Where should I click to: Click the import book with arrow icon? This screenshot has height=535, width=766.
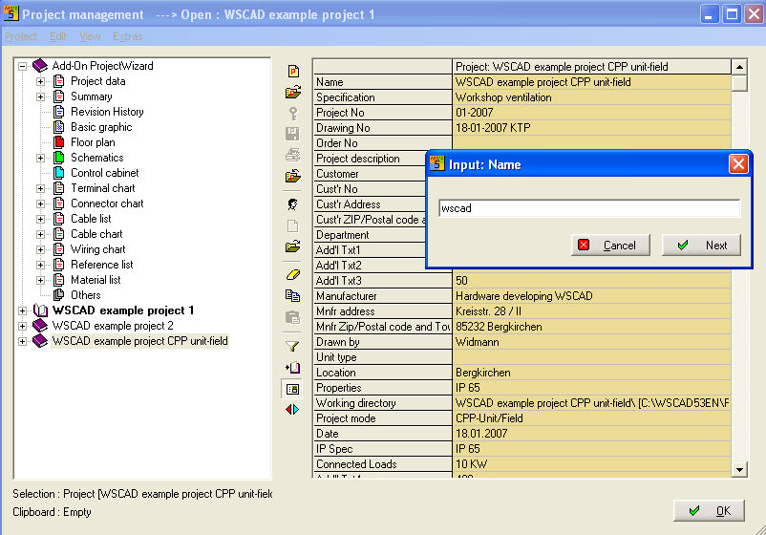click(x=292, y=368)
